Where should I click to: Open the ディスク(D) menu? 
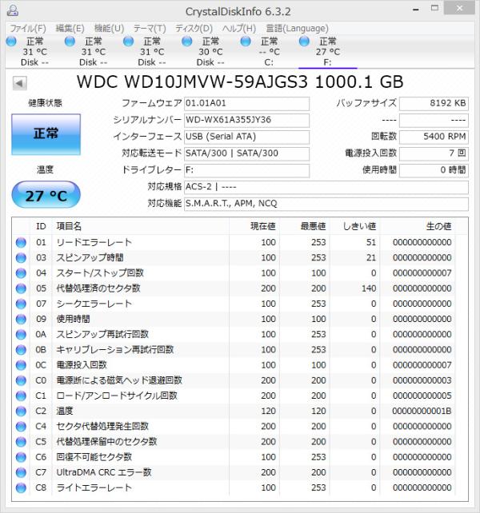tap(194, 29)
